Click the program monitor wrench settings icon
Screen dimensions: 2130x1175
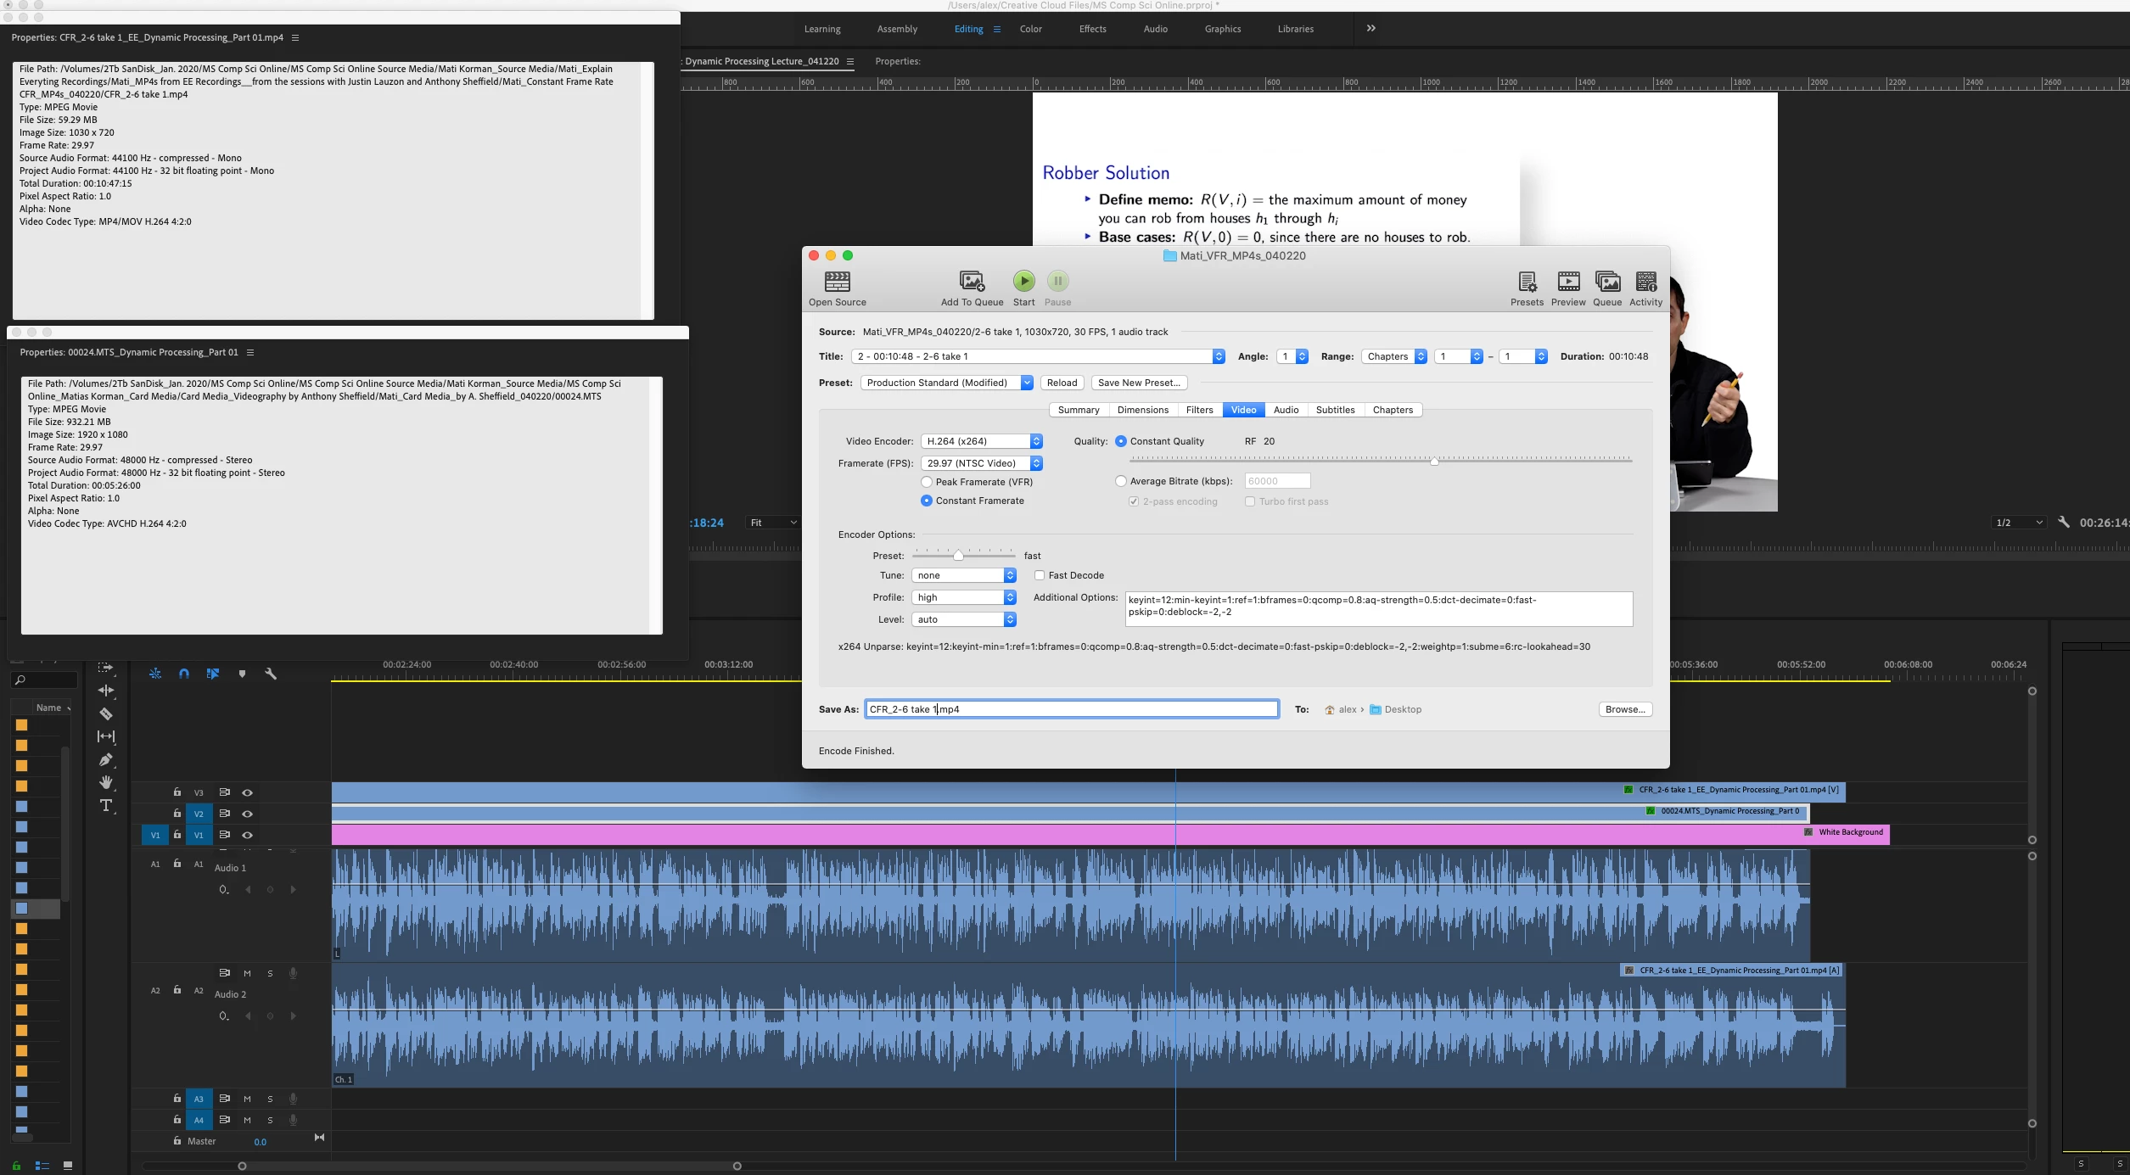click(x=2064, y=523)
